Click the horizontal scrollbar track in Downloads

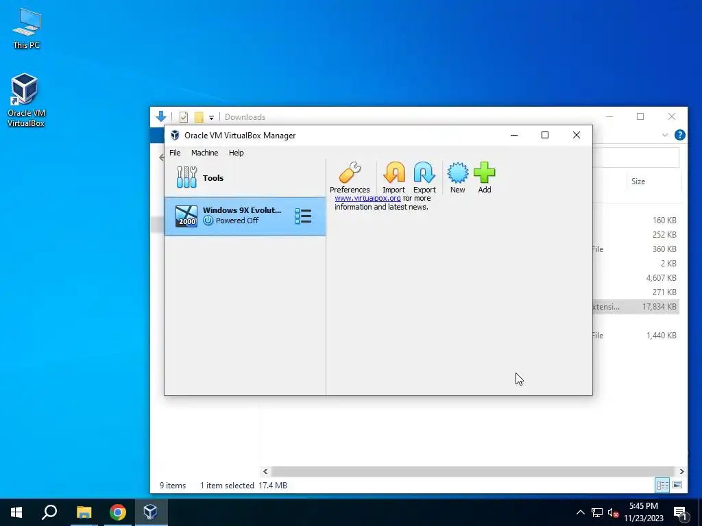[x=473, y=471]
